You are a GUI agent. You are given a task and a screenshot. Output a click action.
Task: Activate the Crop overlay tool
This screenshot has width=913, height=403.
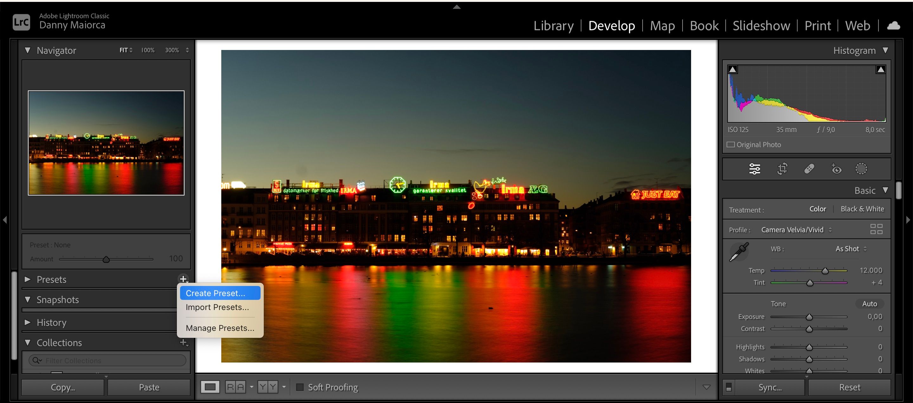click(x=782, y=169)
